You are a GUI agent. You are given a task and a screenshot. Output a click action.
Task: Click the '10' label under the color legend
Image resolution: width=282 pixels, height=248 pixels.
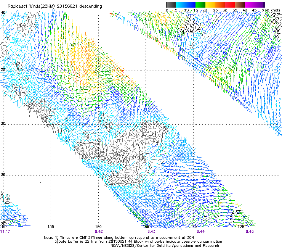[x=186, y=10]
